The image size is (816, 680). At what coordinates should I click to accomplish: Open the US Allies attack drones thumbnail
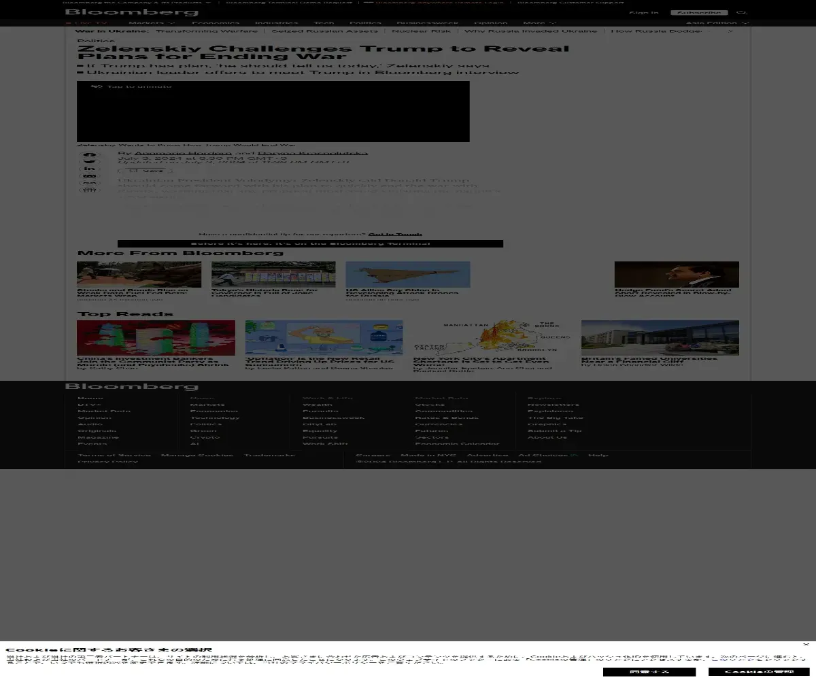(x=407, y=274)
